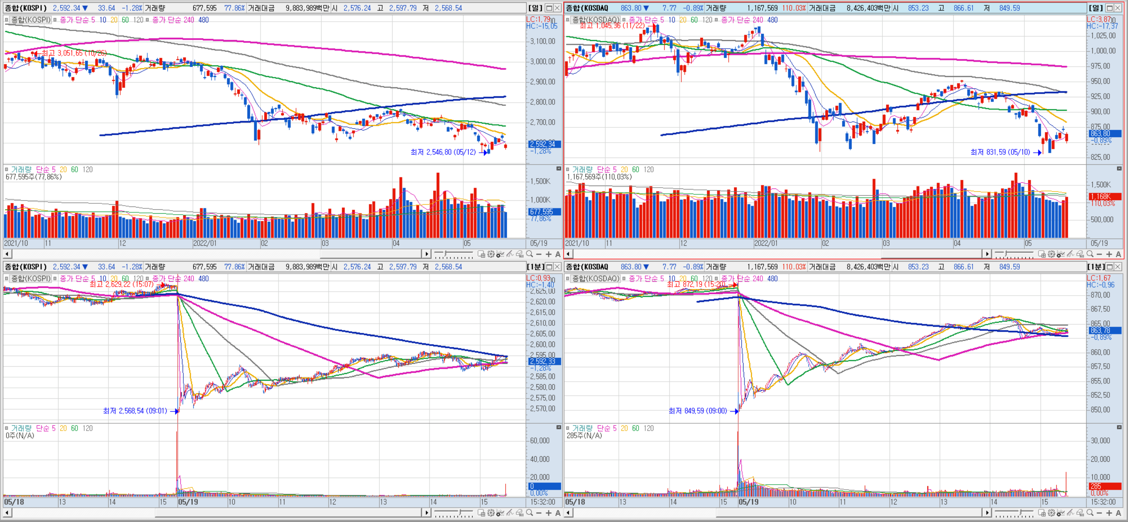Click the horizontal scrollbar thumb under KOSPI daily chart
The height and width of the screenshot is (522, 1128).
[x=371, y=254]
